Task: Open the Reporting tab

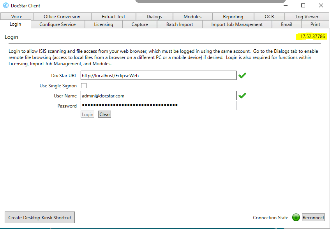Action: click(233, 17)
